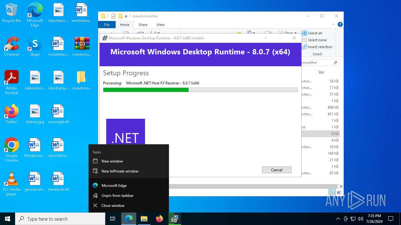
Task: Click Select all in Explorer ribbon
Action: pyautogui.click(x=312, y=33)
